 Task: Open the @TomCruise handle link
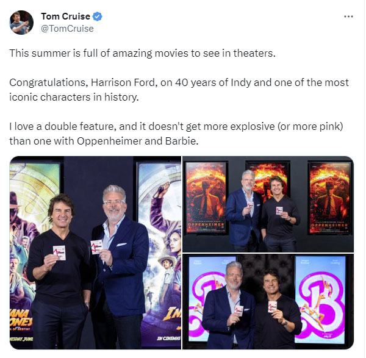[67, 29]
